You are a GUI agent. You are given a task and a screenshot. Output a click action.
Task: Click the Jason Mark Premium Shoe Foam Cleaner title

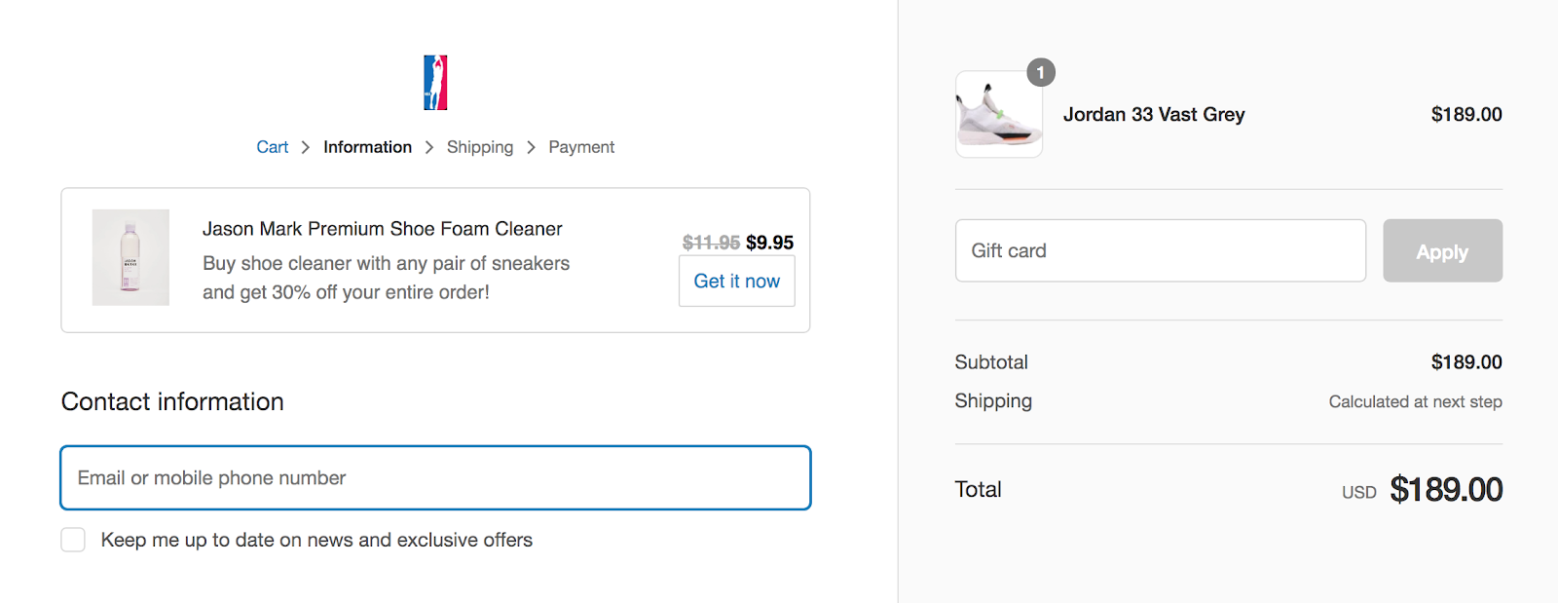click(382, 229)
